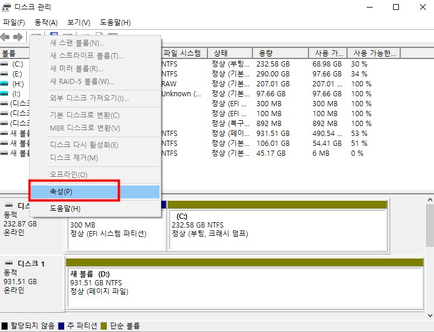Screen dimensions: 434x332
Task: Click the 207.01 GB capacity cell
Action: [273, 84]
